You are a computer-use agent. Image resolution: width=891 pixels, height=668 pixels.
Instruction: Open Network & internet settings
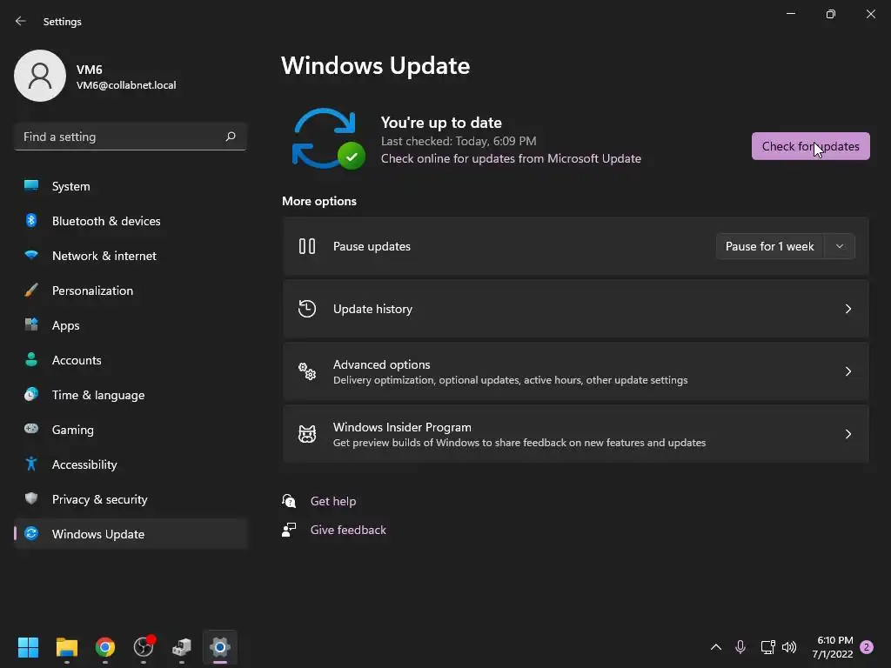point(131,255)
